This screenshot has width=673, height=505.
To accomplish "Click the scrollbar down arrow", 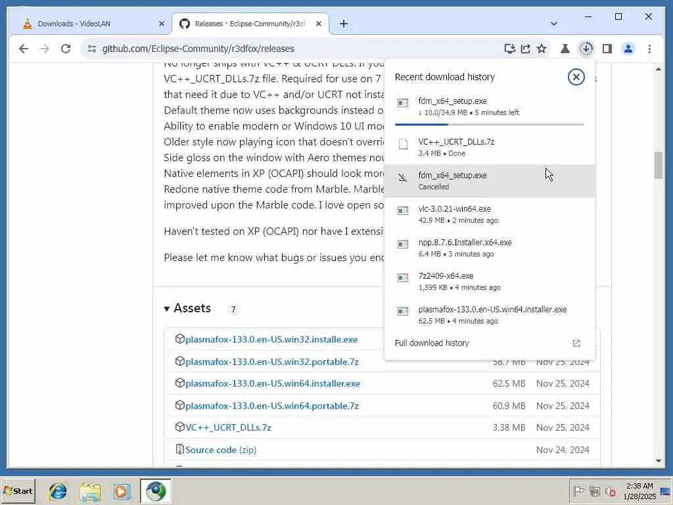I will click(x=659, y=461).
